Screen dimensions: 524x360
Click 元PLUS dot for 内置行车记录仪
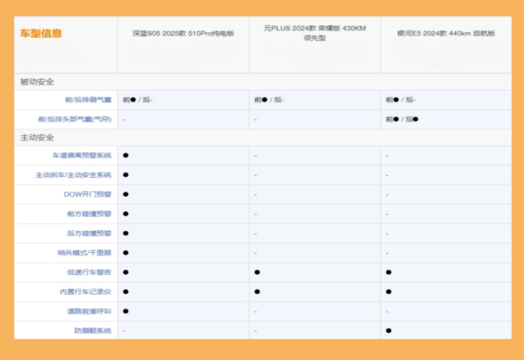(x=257, y=292)
